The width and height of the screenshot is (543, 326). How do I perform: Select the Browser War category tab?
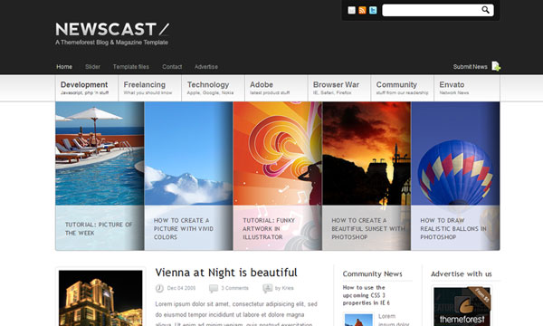(339, 88)
